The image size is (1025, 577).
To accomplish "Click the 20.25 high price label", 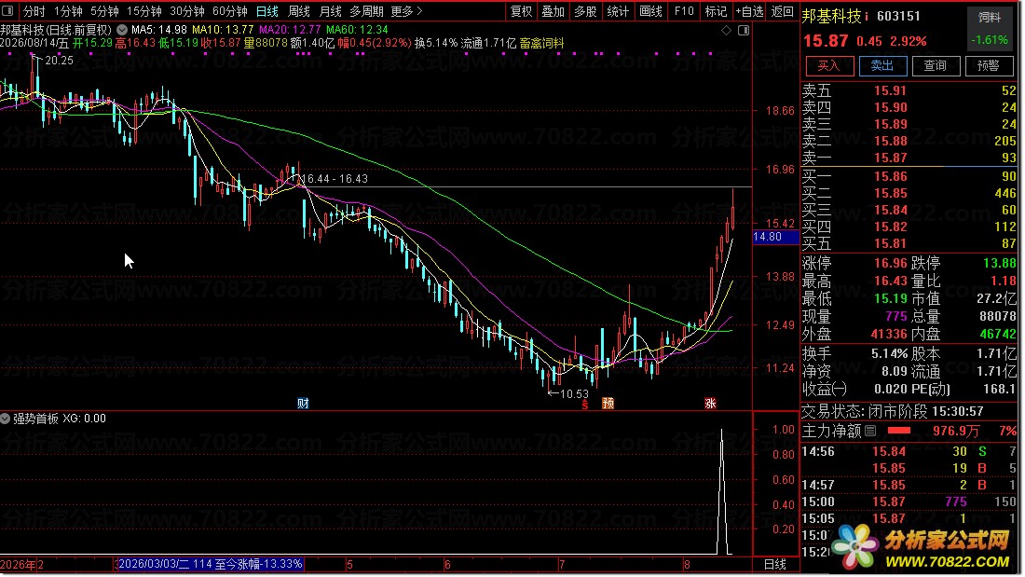I will (59, 61).
